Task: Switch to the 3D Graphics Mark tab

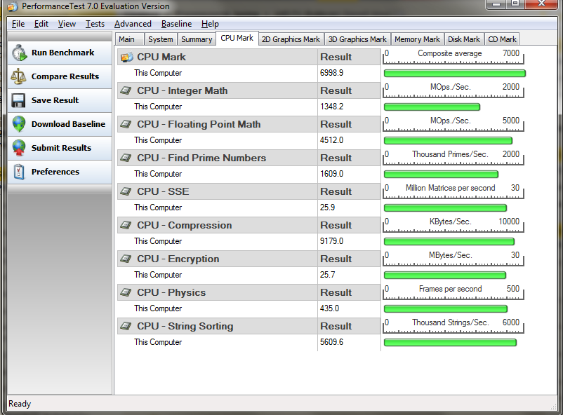Action: (x=357, y=39)
